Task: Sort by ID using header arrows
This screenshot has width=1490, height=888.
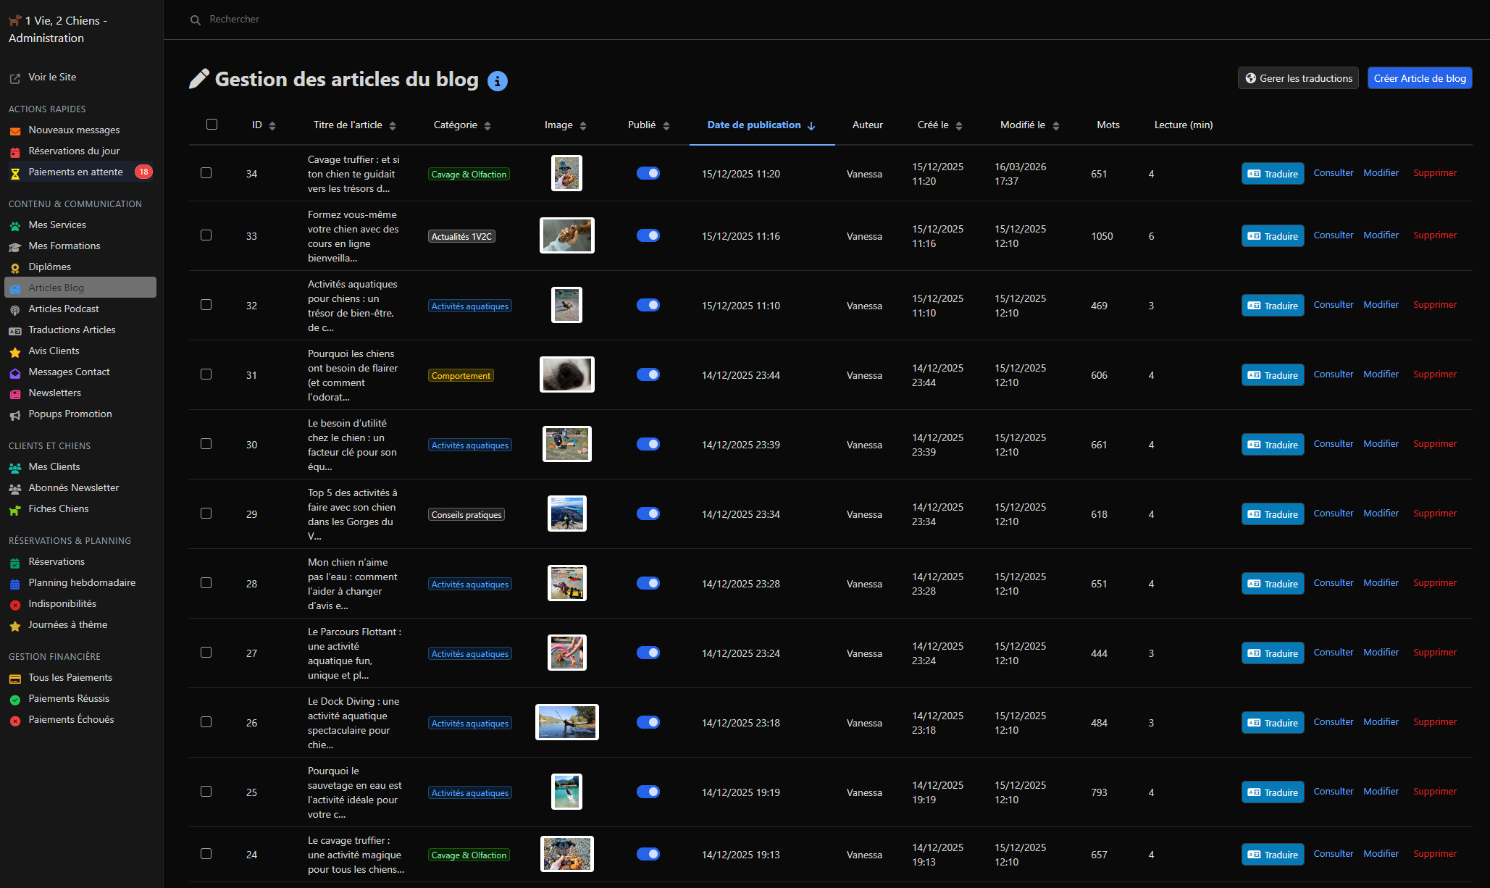Action: (272, 126)
